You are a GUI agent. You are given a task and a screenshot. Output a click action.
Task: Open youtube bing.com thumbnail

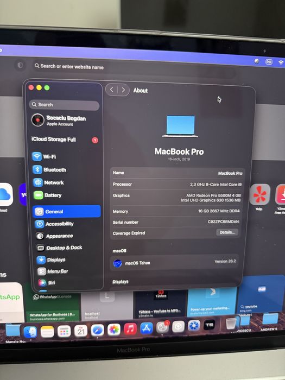point(262,294)
